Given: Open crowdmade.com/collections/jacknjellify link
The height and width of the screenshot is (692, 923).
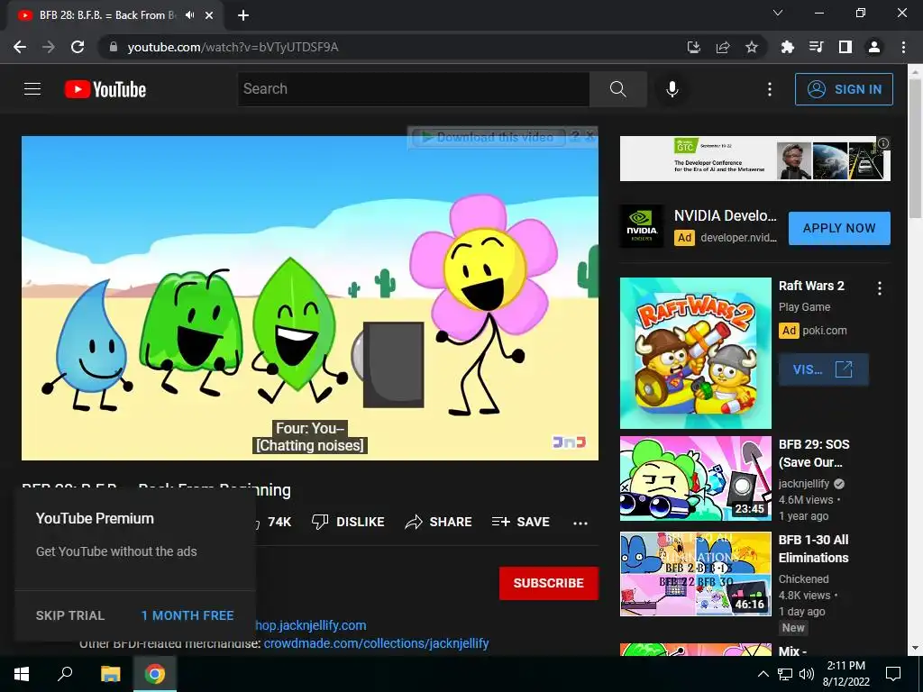Looking at the screenshot, I should coord(376,643).
